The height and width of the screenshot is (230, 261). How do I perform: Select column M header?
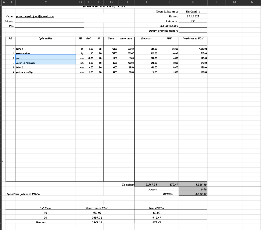point(234,2)
